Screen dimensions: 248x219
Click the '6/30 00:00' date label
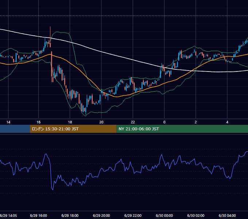(x=164, y=215)
